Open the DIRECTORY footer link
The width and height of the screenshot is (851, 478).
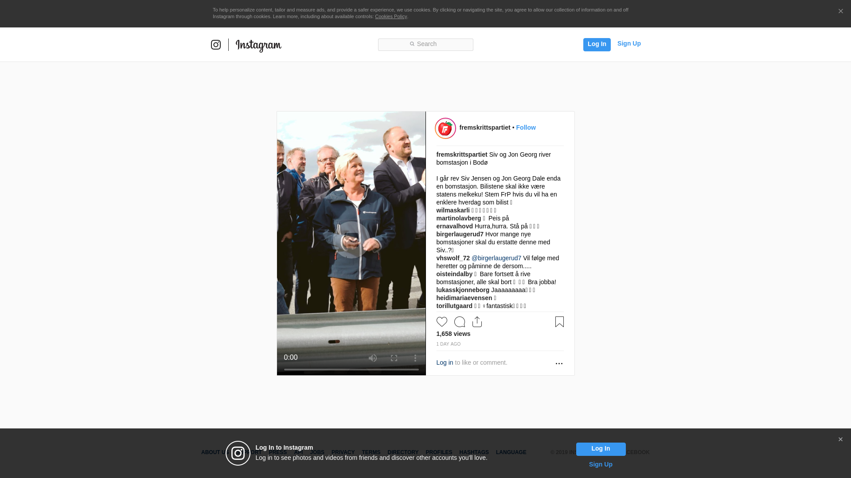coord(403,452)
